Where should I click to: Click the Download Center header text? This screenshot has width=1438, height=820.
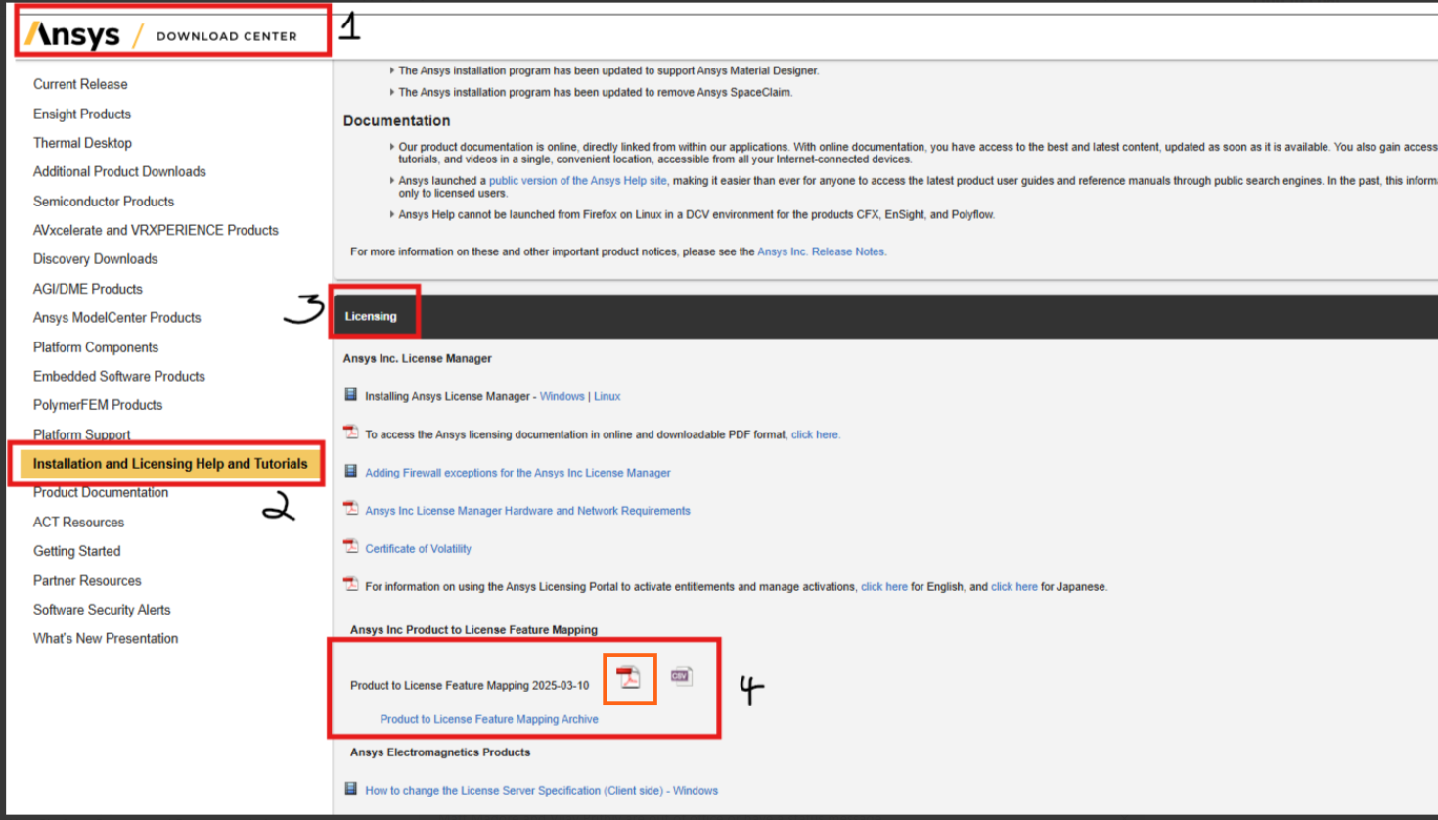click(227, 36)
